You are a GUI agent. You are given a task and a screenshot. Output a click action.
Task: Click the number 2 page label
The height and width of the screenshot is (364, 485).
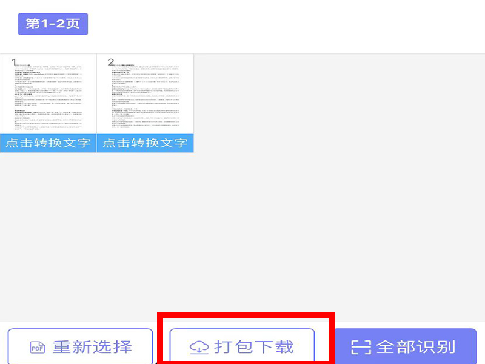110,61
